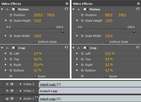The height and width of the screenshot is (102, 141).
Task: Toggle the fx icon for Motion in the right panel
Action: (x=79, y=9)
